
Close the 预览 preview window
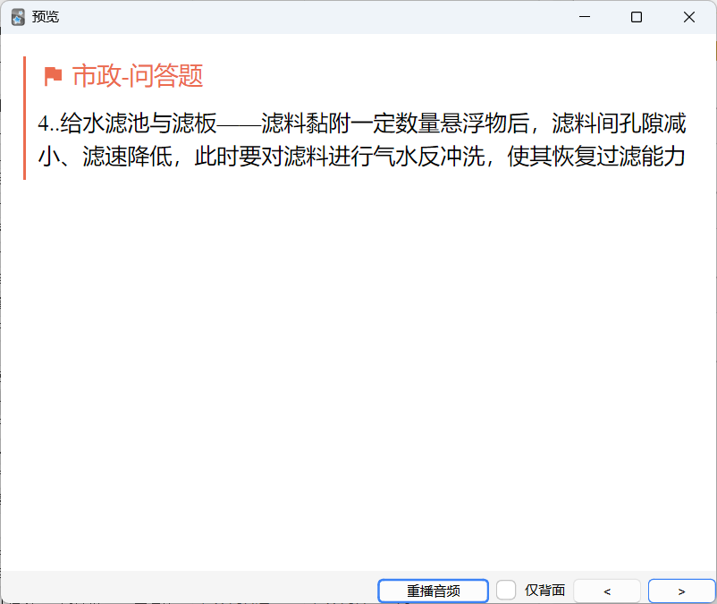(x=688, y=17)
